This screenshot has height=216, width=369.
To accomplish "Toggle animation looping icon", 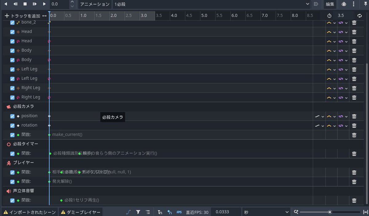I will click(360, 16).
